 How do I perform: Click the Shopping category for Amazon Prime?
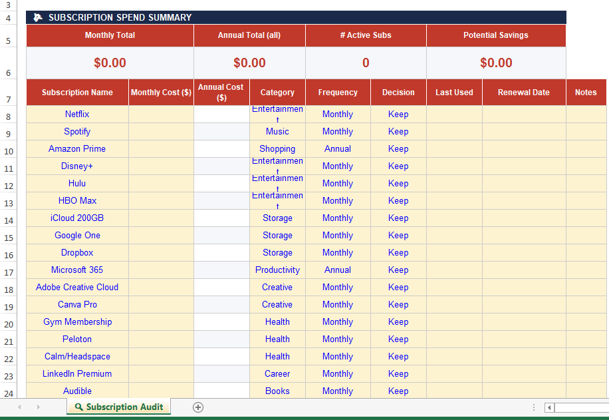pos(277,149)
